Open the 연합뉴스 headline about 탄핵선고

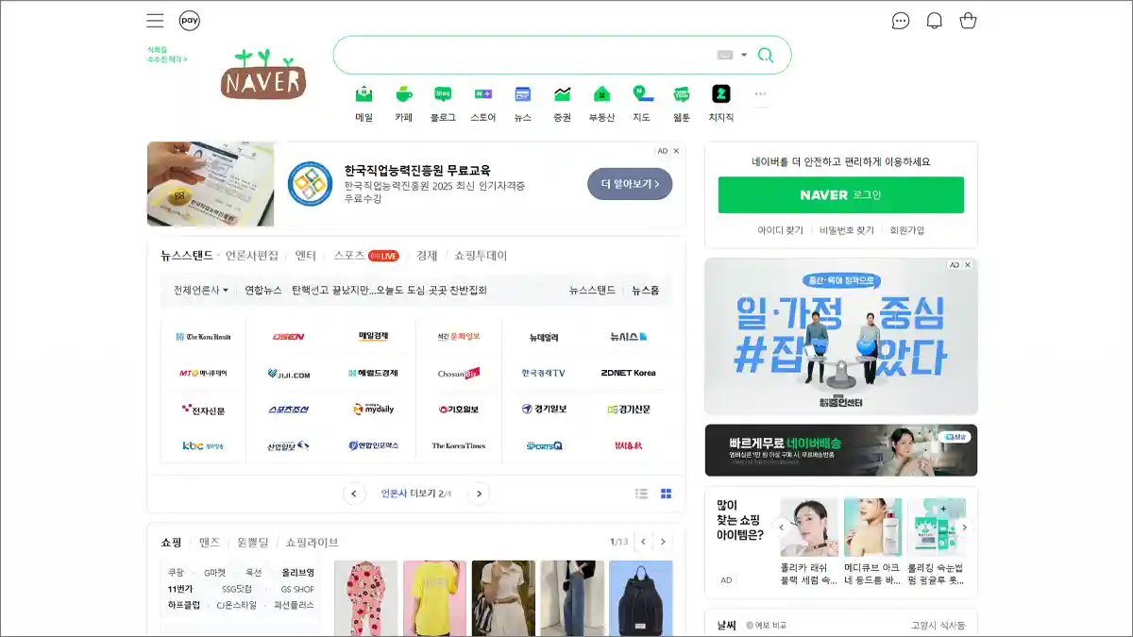389,291
